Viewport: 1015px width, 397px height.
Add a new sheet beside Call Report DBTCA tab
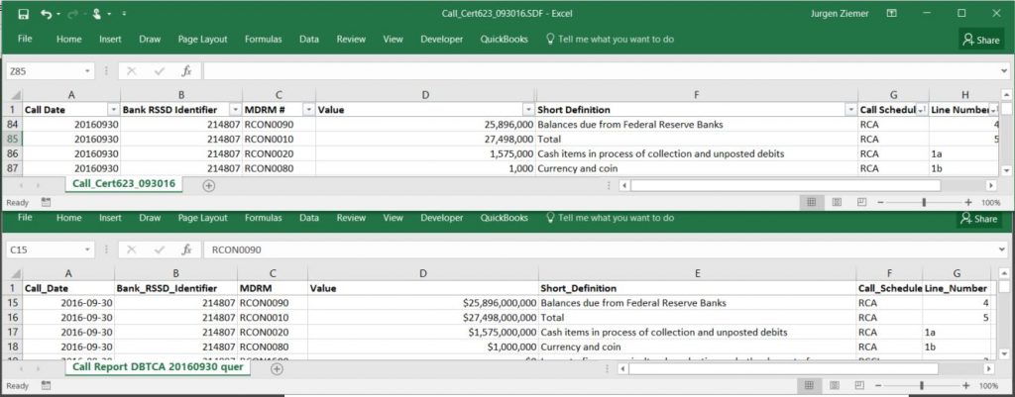click(x=277, y=368)
